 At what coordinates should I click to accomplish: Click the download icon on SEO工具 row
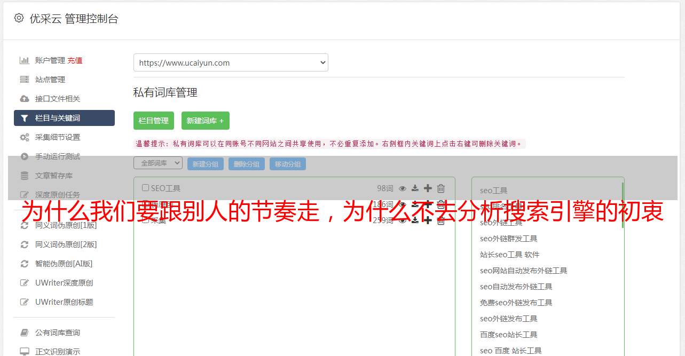(415, 188)
